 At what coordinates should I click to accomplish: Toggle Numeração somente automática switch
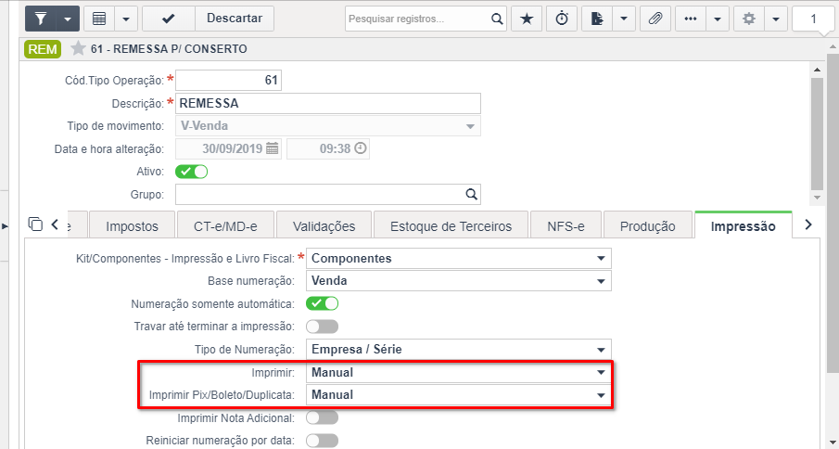[322, 303]
